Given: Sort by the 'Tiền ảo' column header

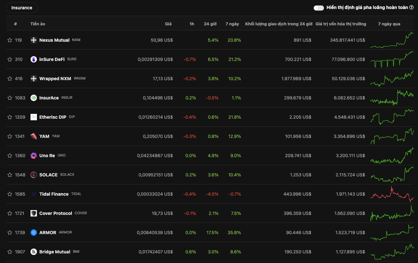Looking at the screenshot, I should (38, 24).
